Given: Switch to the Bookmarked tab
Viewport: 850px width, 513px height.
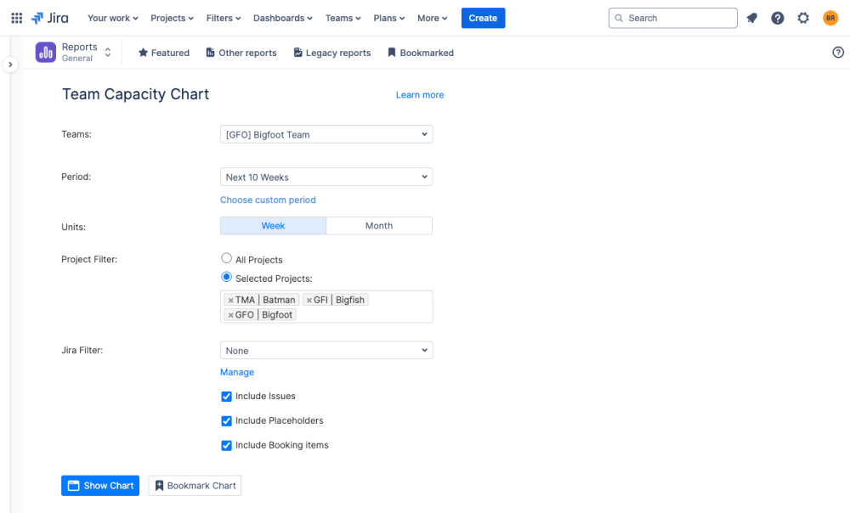Looking at the screenshot, I should (x=421, y=53).
